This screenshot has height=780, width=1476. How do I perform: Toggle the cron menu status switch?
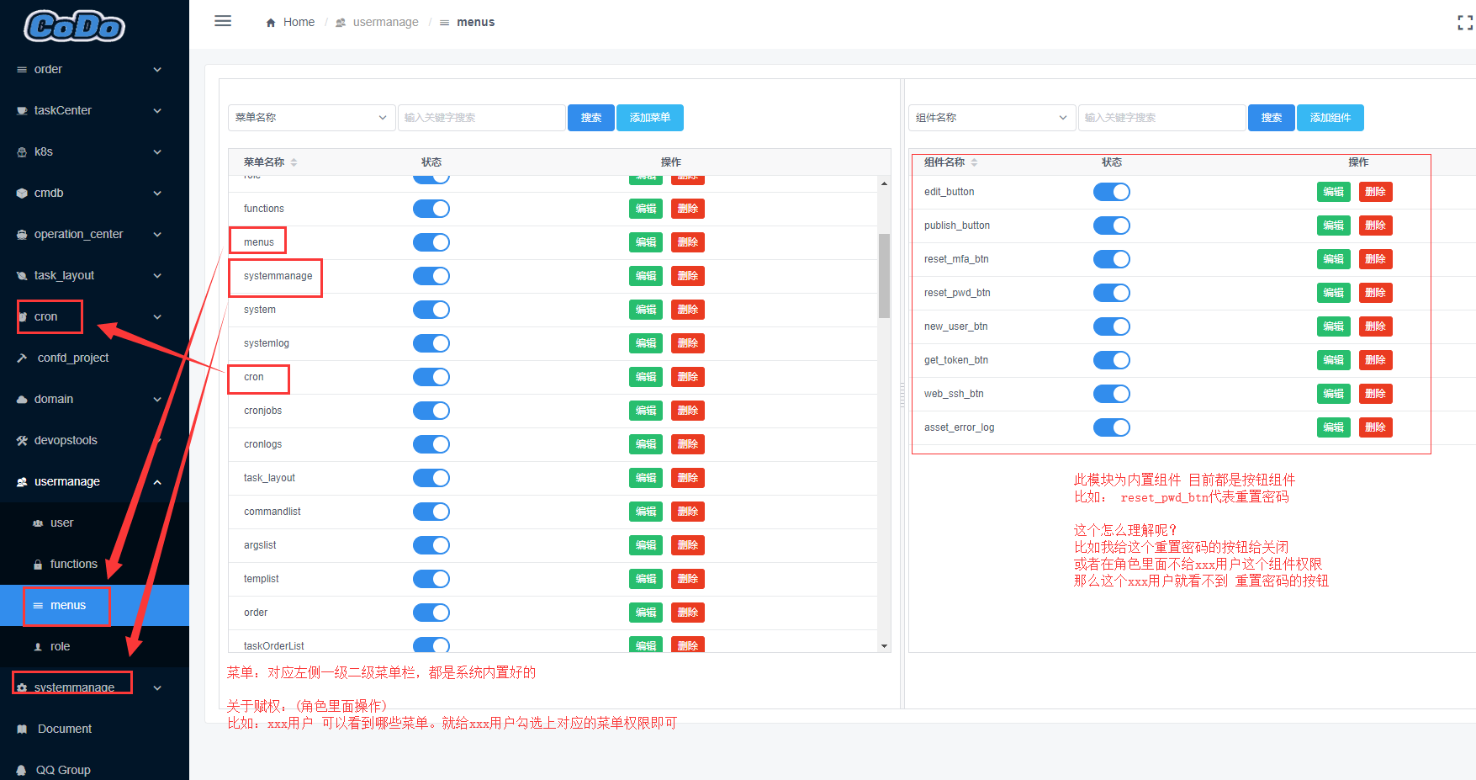tap(431, 377)
